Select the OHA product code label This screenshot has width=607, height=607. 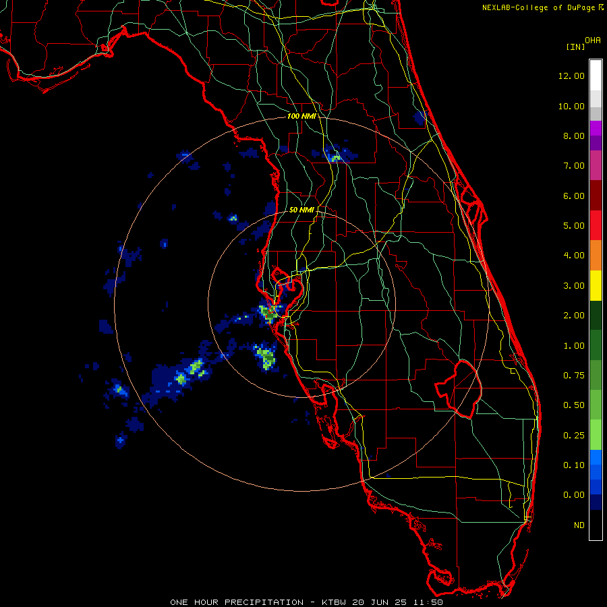click(x=593, y=40)
